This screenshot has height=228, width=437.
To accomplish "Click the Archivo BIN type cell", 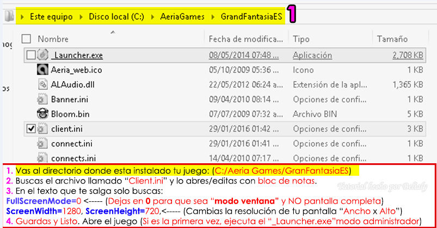I will pos(315,114).
